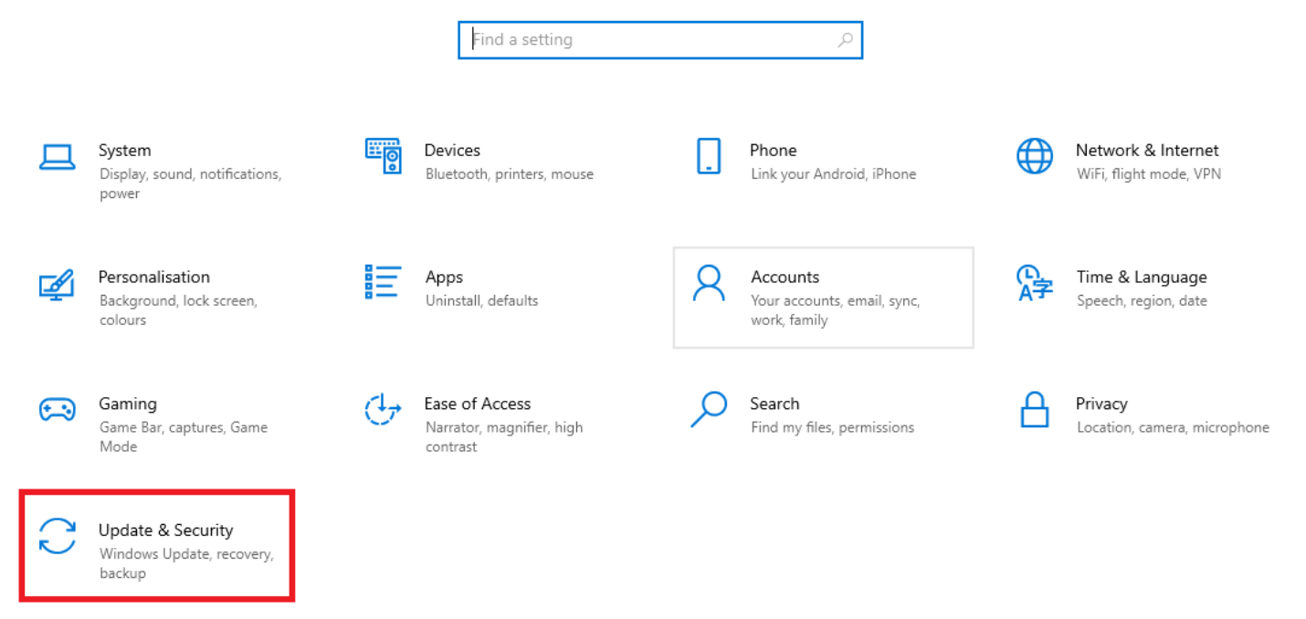Open the Time & Language label
The image size is (1306, 619).
1142,278
